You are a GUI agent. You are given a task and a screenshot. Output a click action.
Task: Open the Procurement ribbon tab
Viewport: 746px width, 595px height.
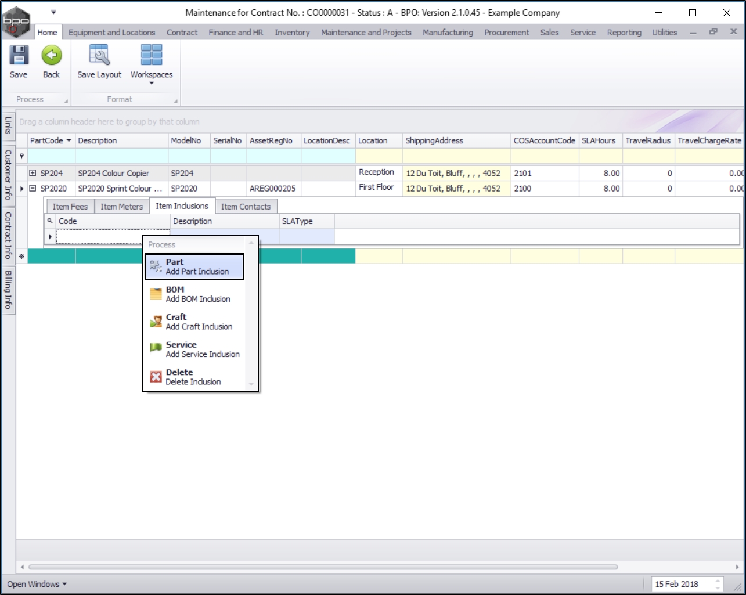(507, 33)
